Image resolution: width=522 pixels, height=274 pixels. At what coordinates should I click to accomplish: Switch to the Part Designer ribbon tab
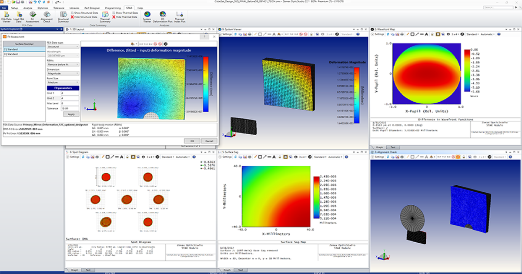(93, 7)
